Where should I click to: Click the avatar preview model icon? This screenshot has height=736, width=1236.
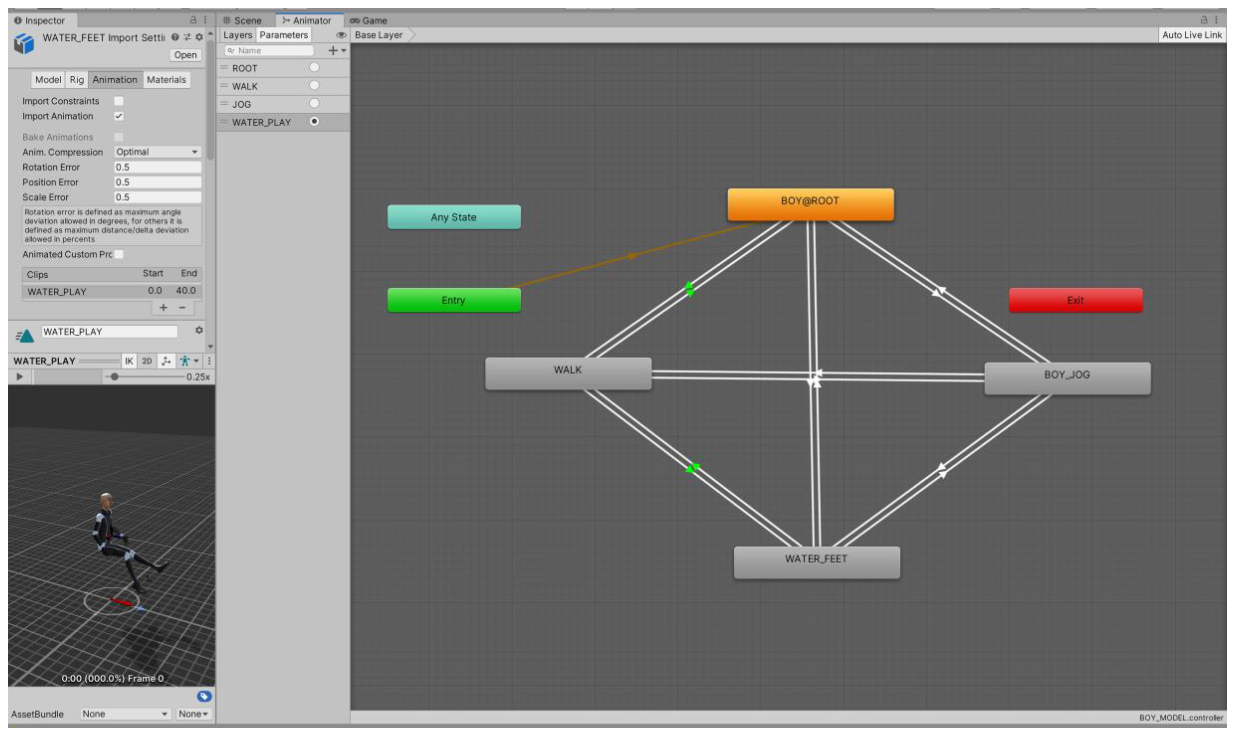[185, 361]
